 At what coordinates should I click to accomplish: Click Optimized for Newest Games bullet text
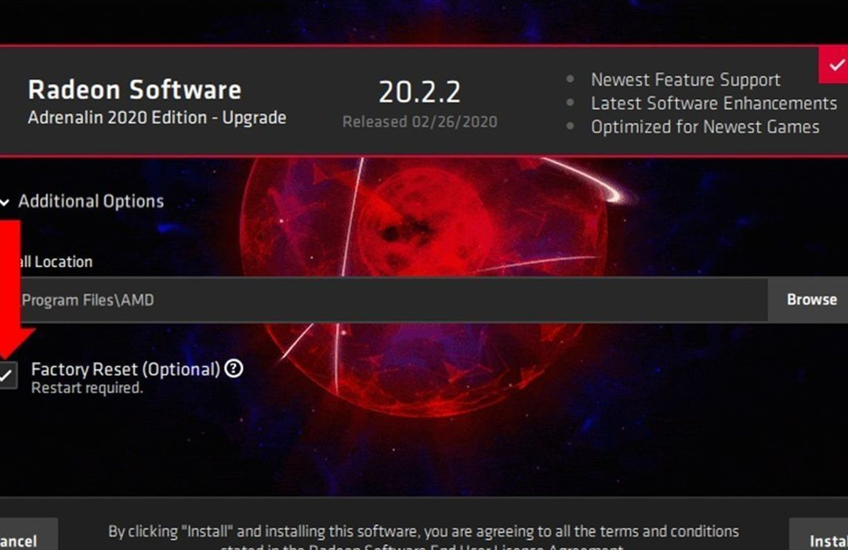click(x=705, y=127)
